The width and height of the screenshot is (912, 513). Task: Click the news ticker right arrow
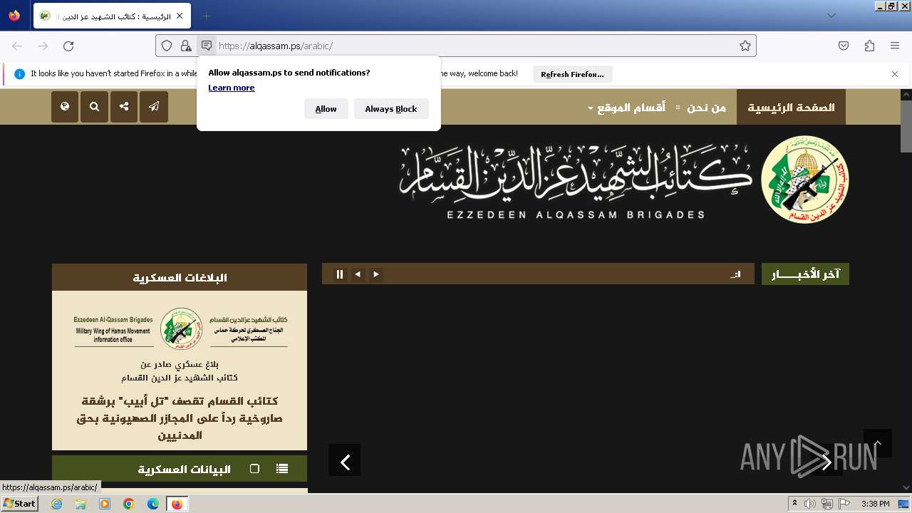coord(375,274)
